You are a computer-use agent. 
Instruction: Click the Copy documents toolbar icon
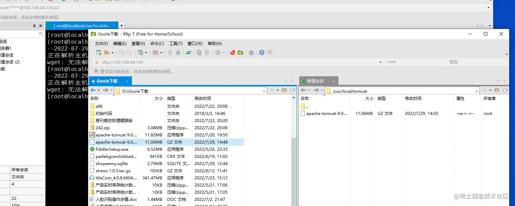[199, 53]
